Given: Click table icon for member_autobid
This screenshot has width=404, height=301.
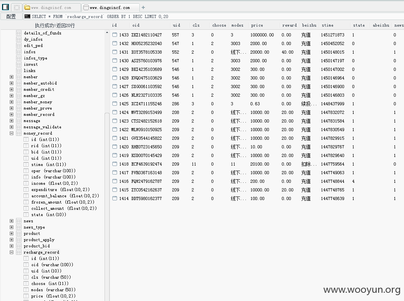Looking at the screenshot, I should pos(19,83).
